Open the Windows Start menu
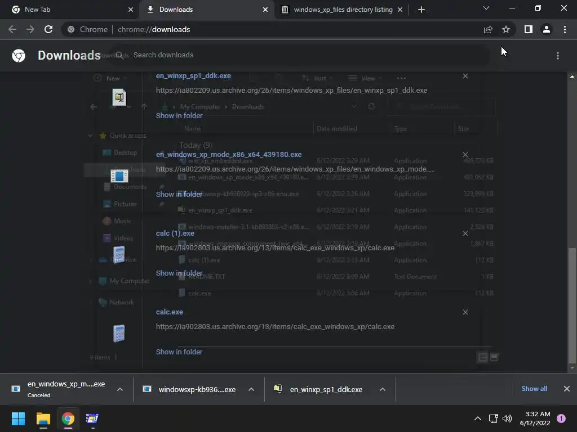The height and width of the screenshot is (432, 577). [x=18, y=418]
